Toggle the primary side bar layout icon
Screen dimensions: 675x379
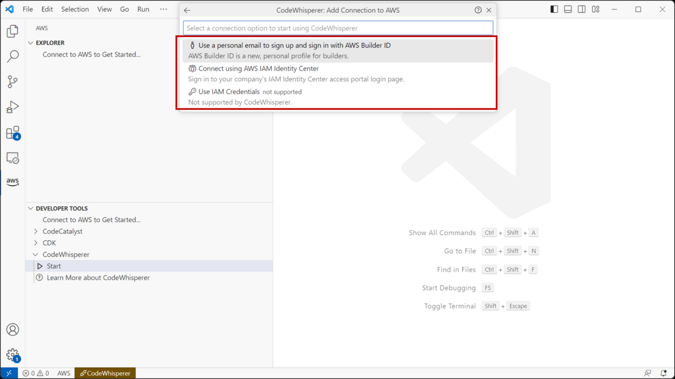554,10
